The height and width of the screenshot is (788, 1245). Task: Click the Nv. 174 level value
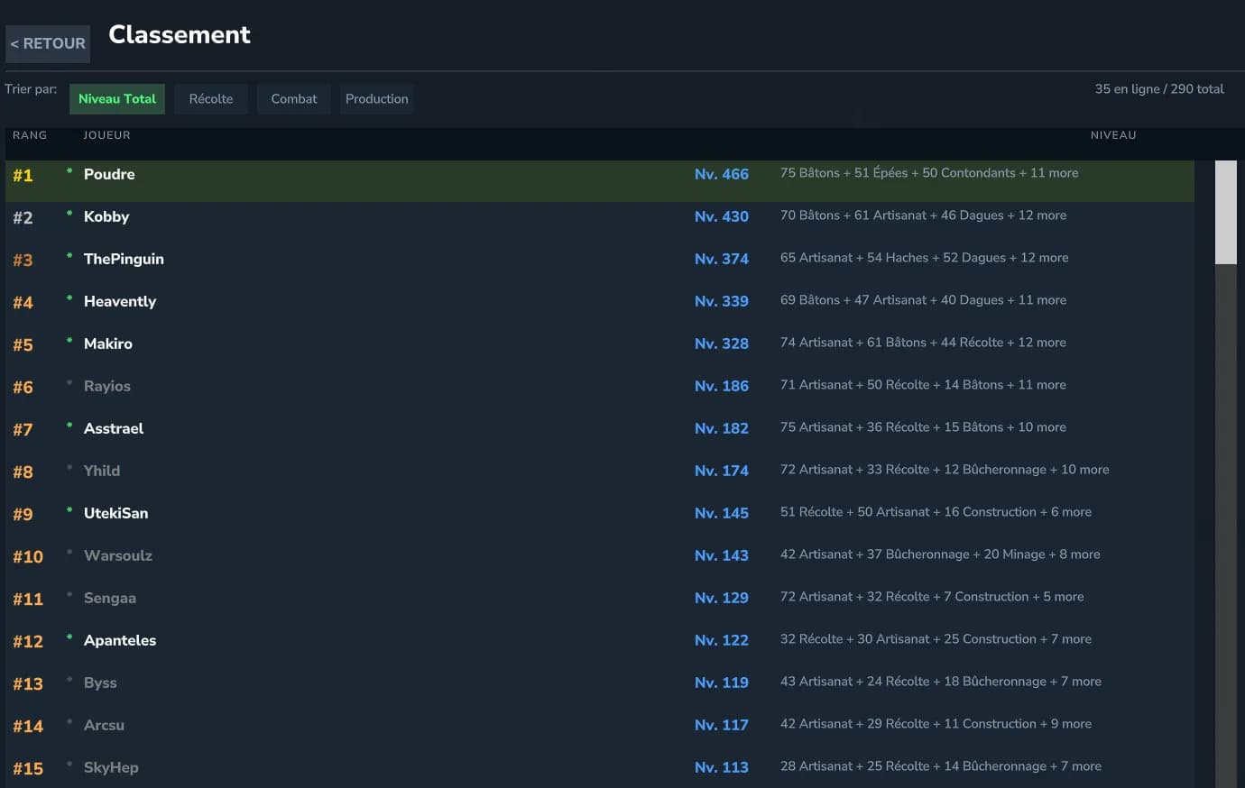722,471
